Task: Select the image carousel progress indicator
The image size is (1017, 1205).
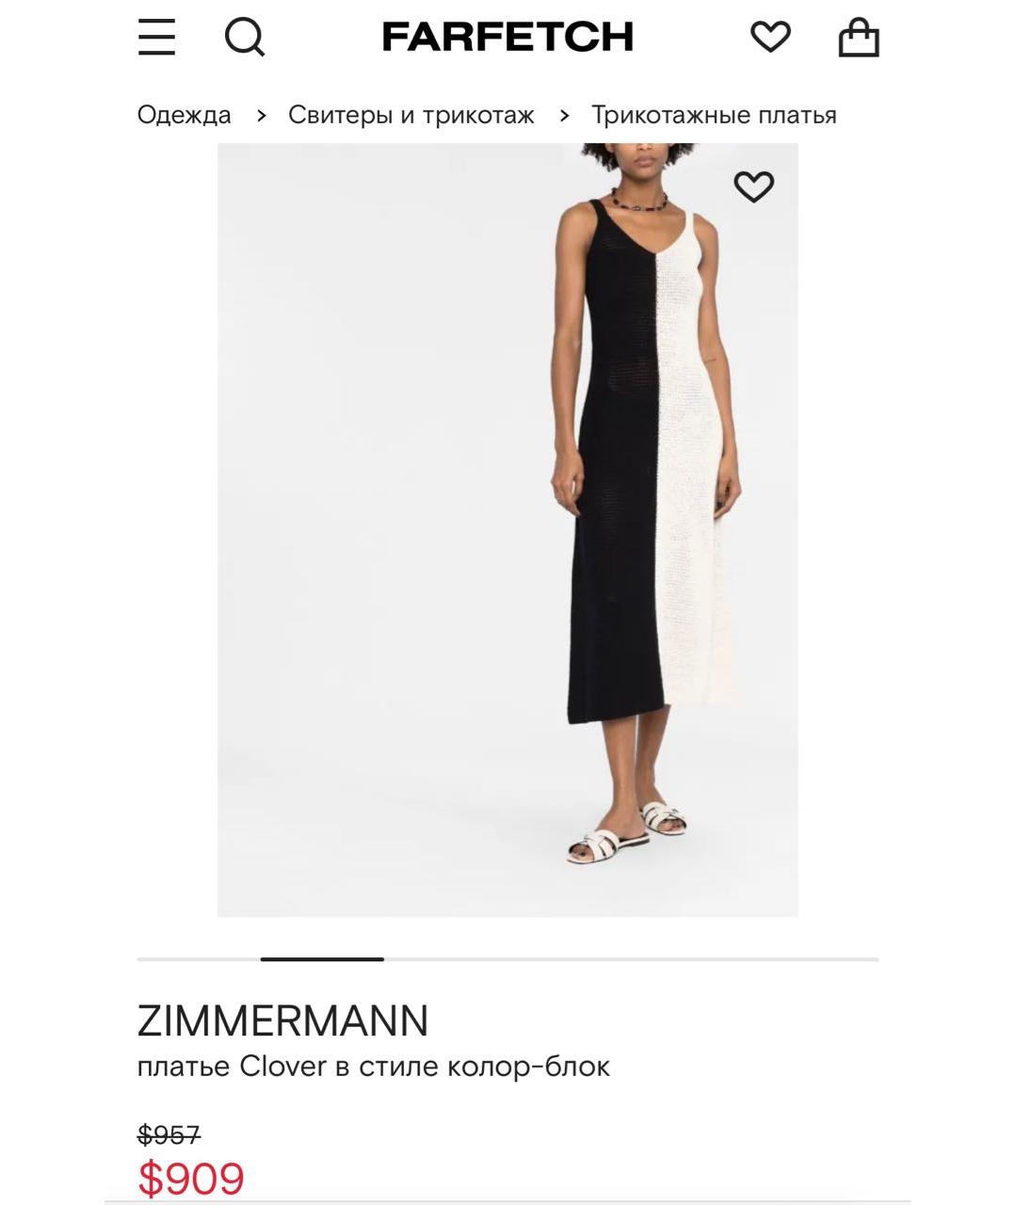Action: point(322,959)
